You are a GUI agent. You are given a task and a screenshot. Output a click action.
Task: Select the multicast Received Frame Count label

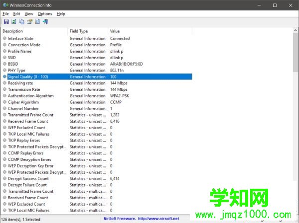(x=28, y=198)
